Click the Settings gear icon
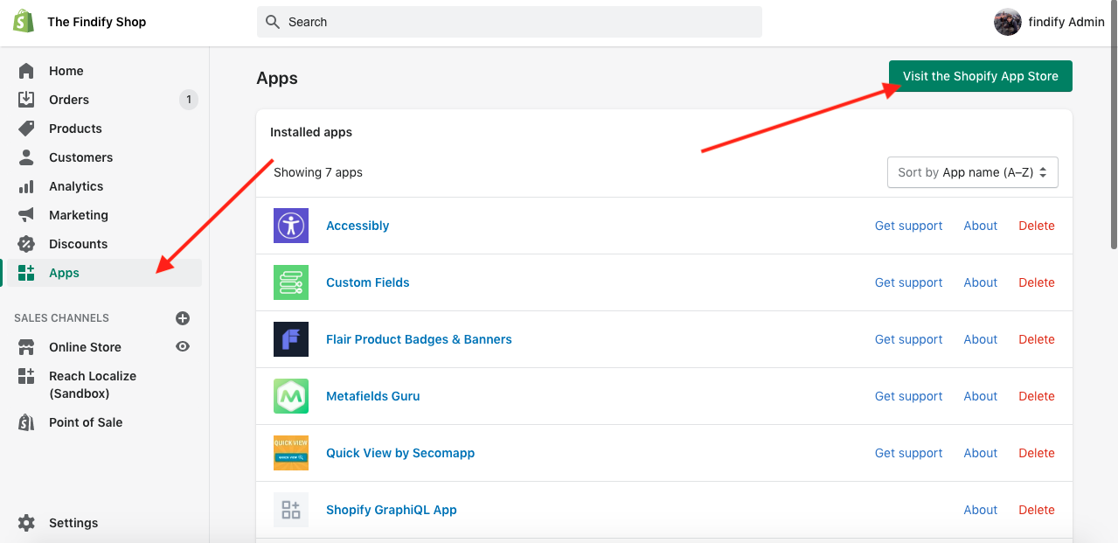This screenshot has height=543, width=1118. point(26,523)
